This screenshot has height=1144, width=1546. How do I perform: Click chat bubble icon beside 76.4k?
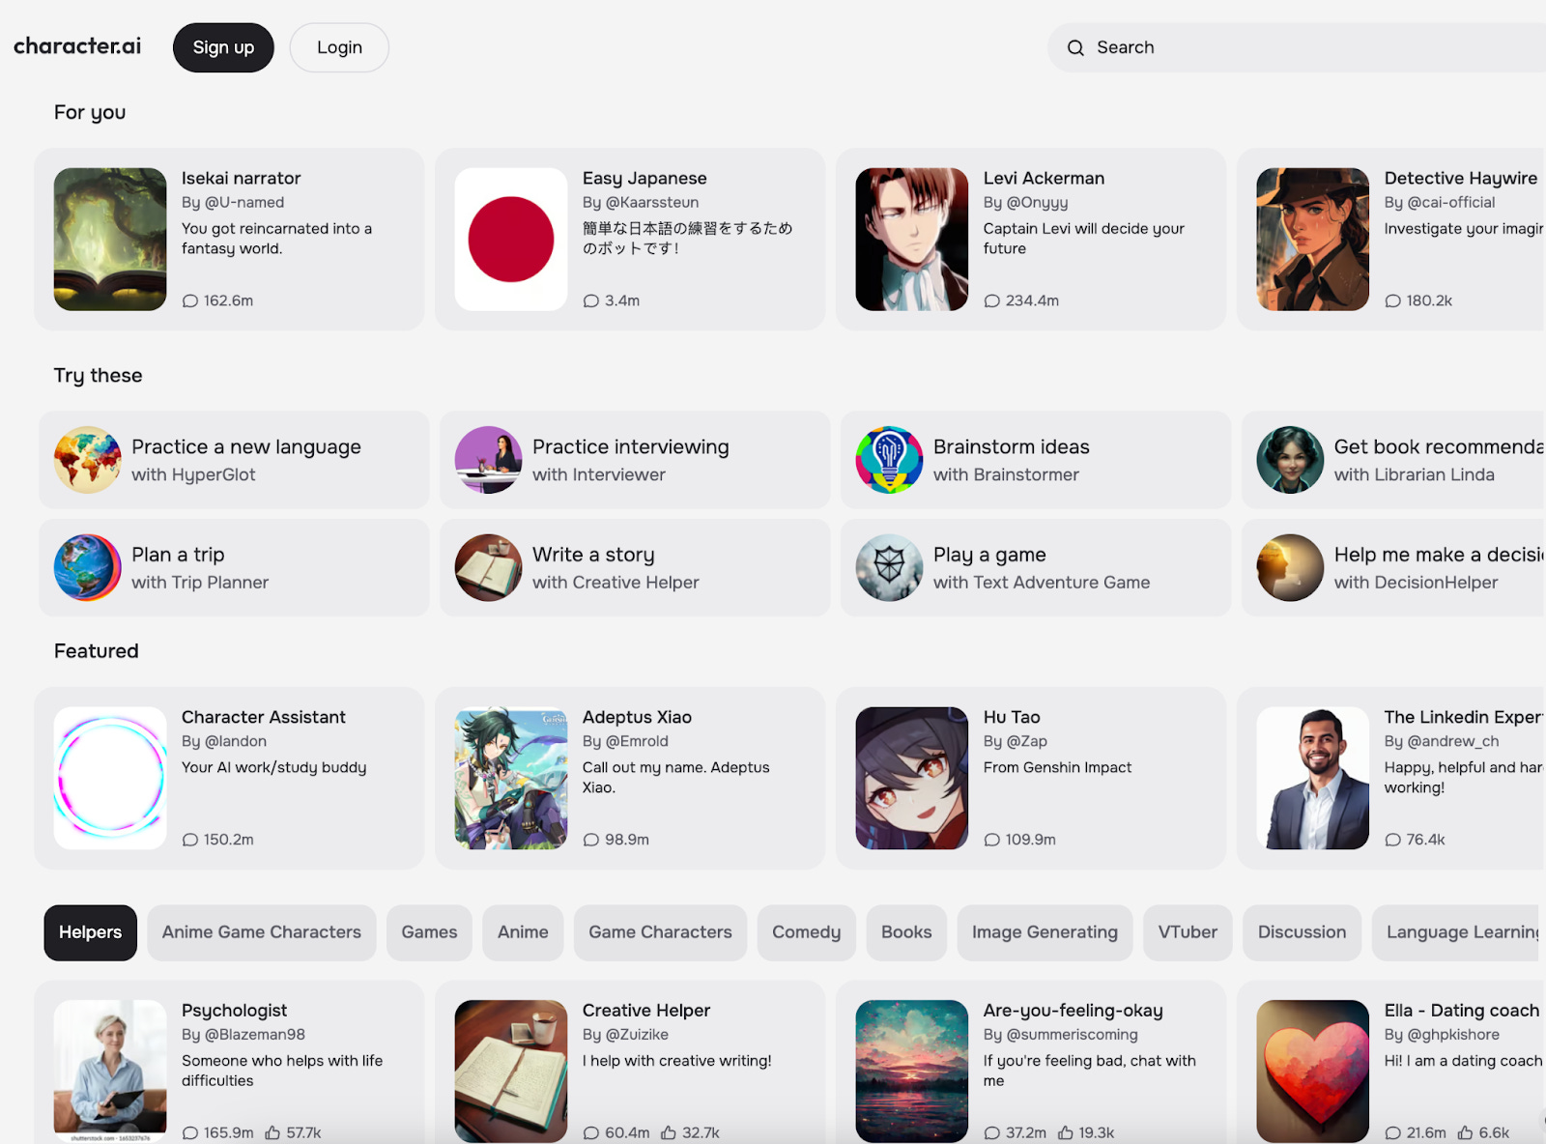coord(1393,841)
